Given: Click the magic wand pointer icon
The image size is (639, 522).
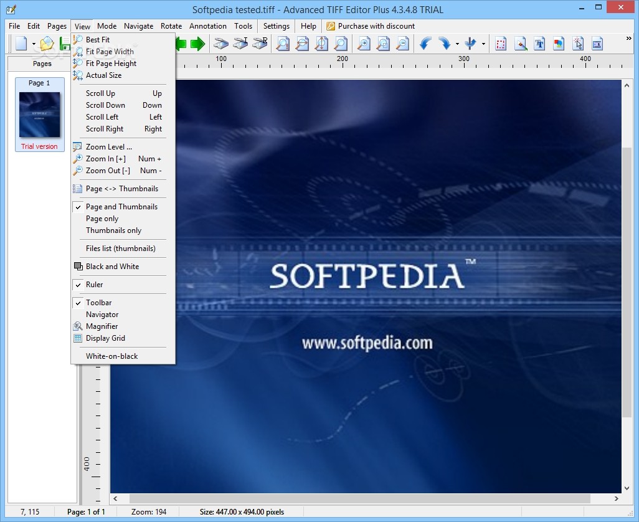Looking at the screenshot, I should coord(578,43).
